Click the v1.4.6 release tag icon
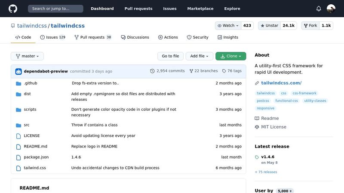The image size is (344, 193). (x=257, y=157)
